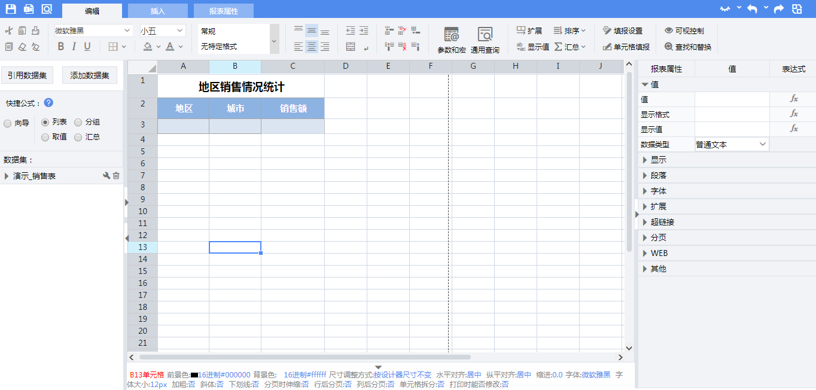The width and height of the screenshot is (816, 390).
Task: Open 参数和宏 parameters and macros
Action: [452, 40]
